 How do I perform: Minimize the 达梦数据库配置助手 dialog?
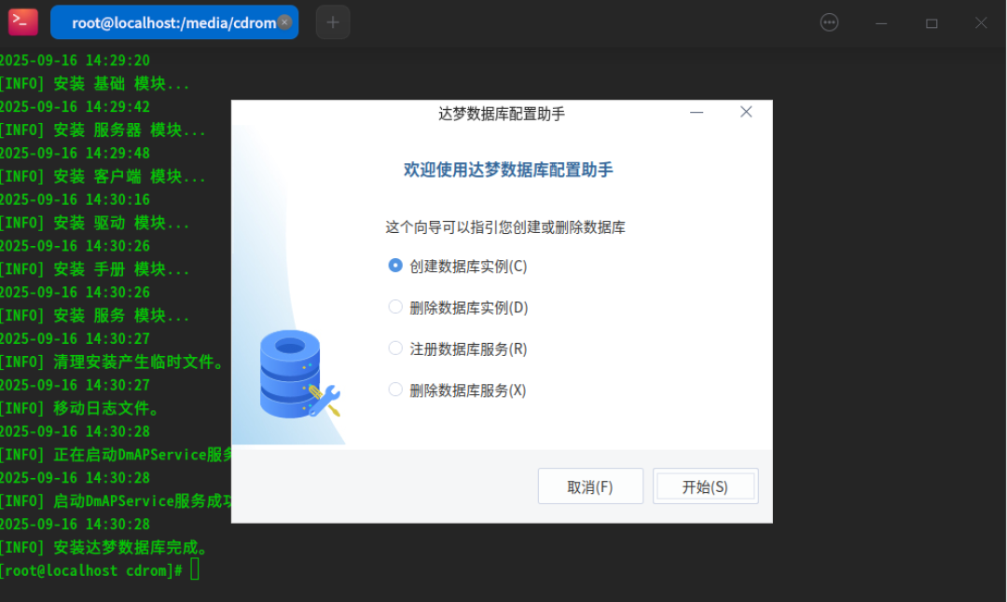pos(697,113)
